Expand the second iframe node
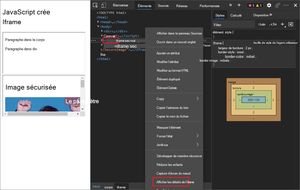The width and height of the screenshot is (300, 190). [102, 45]
